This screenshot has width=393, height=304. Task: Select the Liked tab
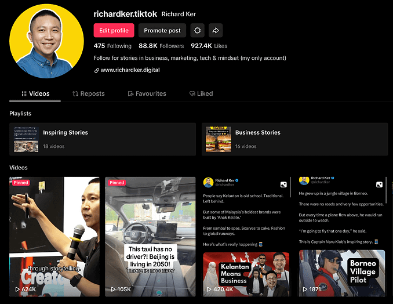201,93
